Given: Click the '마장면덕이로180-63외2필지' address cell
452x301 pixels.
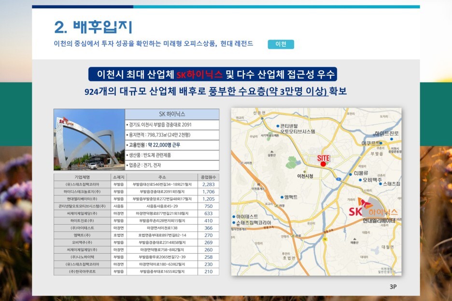Looking at the screenshot, I should [162, 264].
